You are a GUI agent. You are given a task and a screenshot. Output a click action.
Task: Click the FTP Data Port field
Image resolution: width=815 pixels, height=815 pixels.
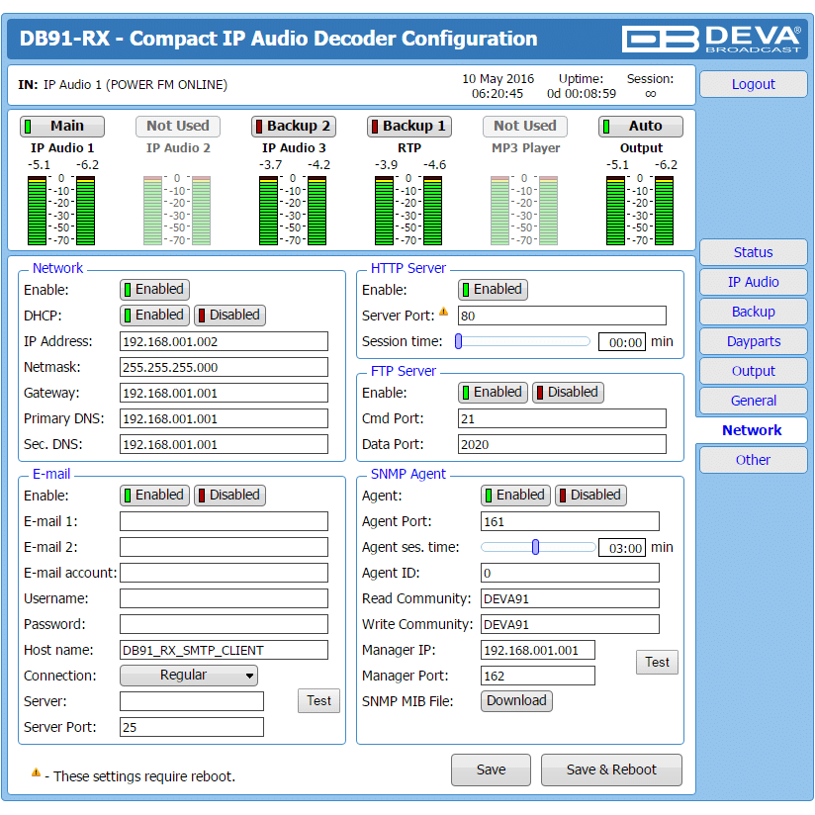coord(562,444)
